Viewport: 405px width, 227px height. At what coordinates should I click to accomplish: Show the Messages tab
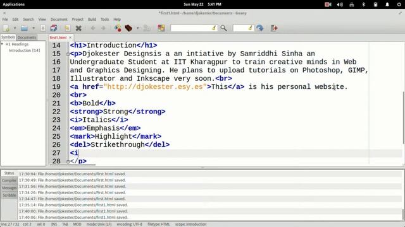9,188
